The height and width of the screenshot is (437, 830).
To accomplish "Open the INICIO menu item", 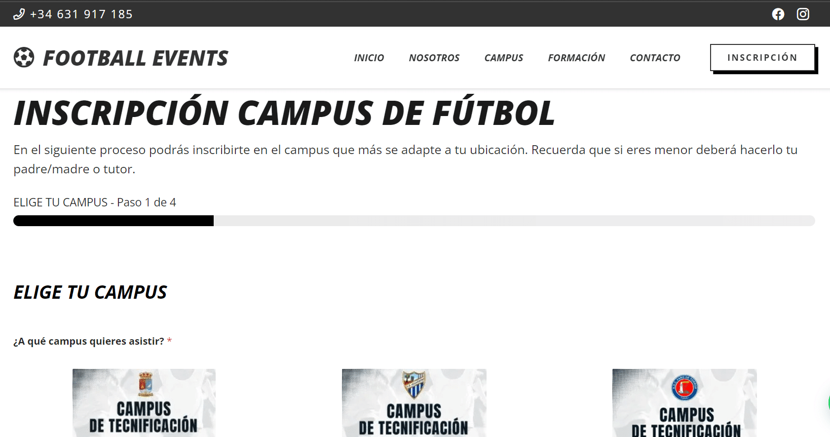I will click(x=369, y=58).
